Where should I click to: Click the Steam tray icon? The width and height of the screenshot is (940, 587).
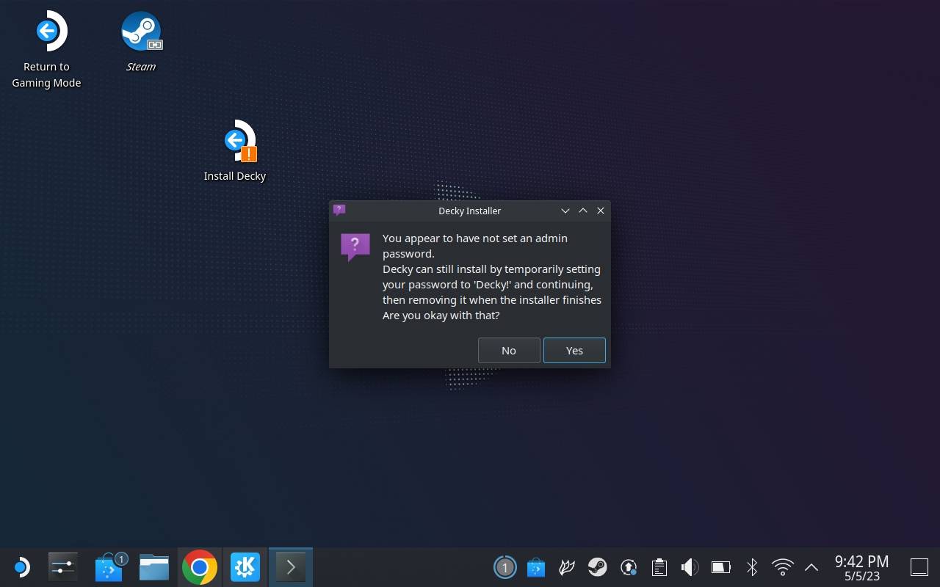pyautogui.click(x=597, y=567)
